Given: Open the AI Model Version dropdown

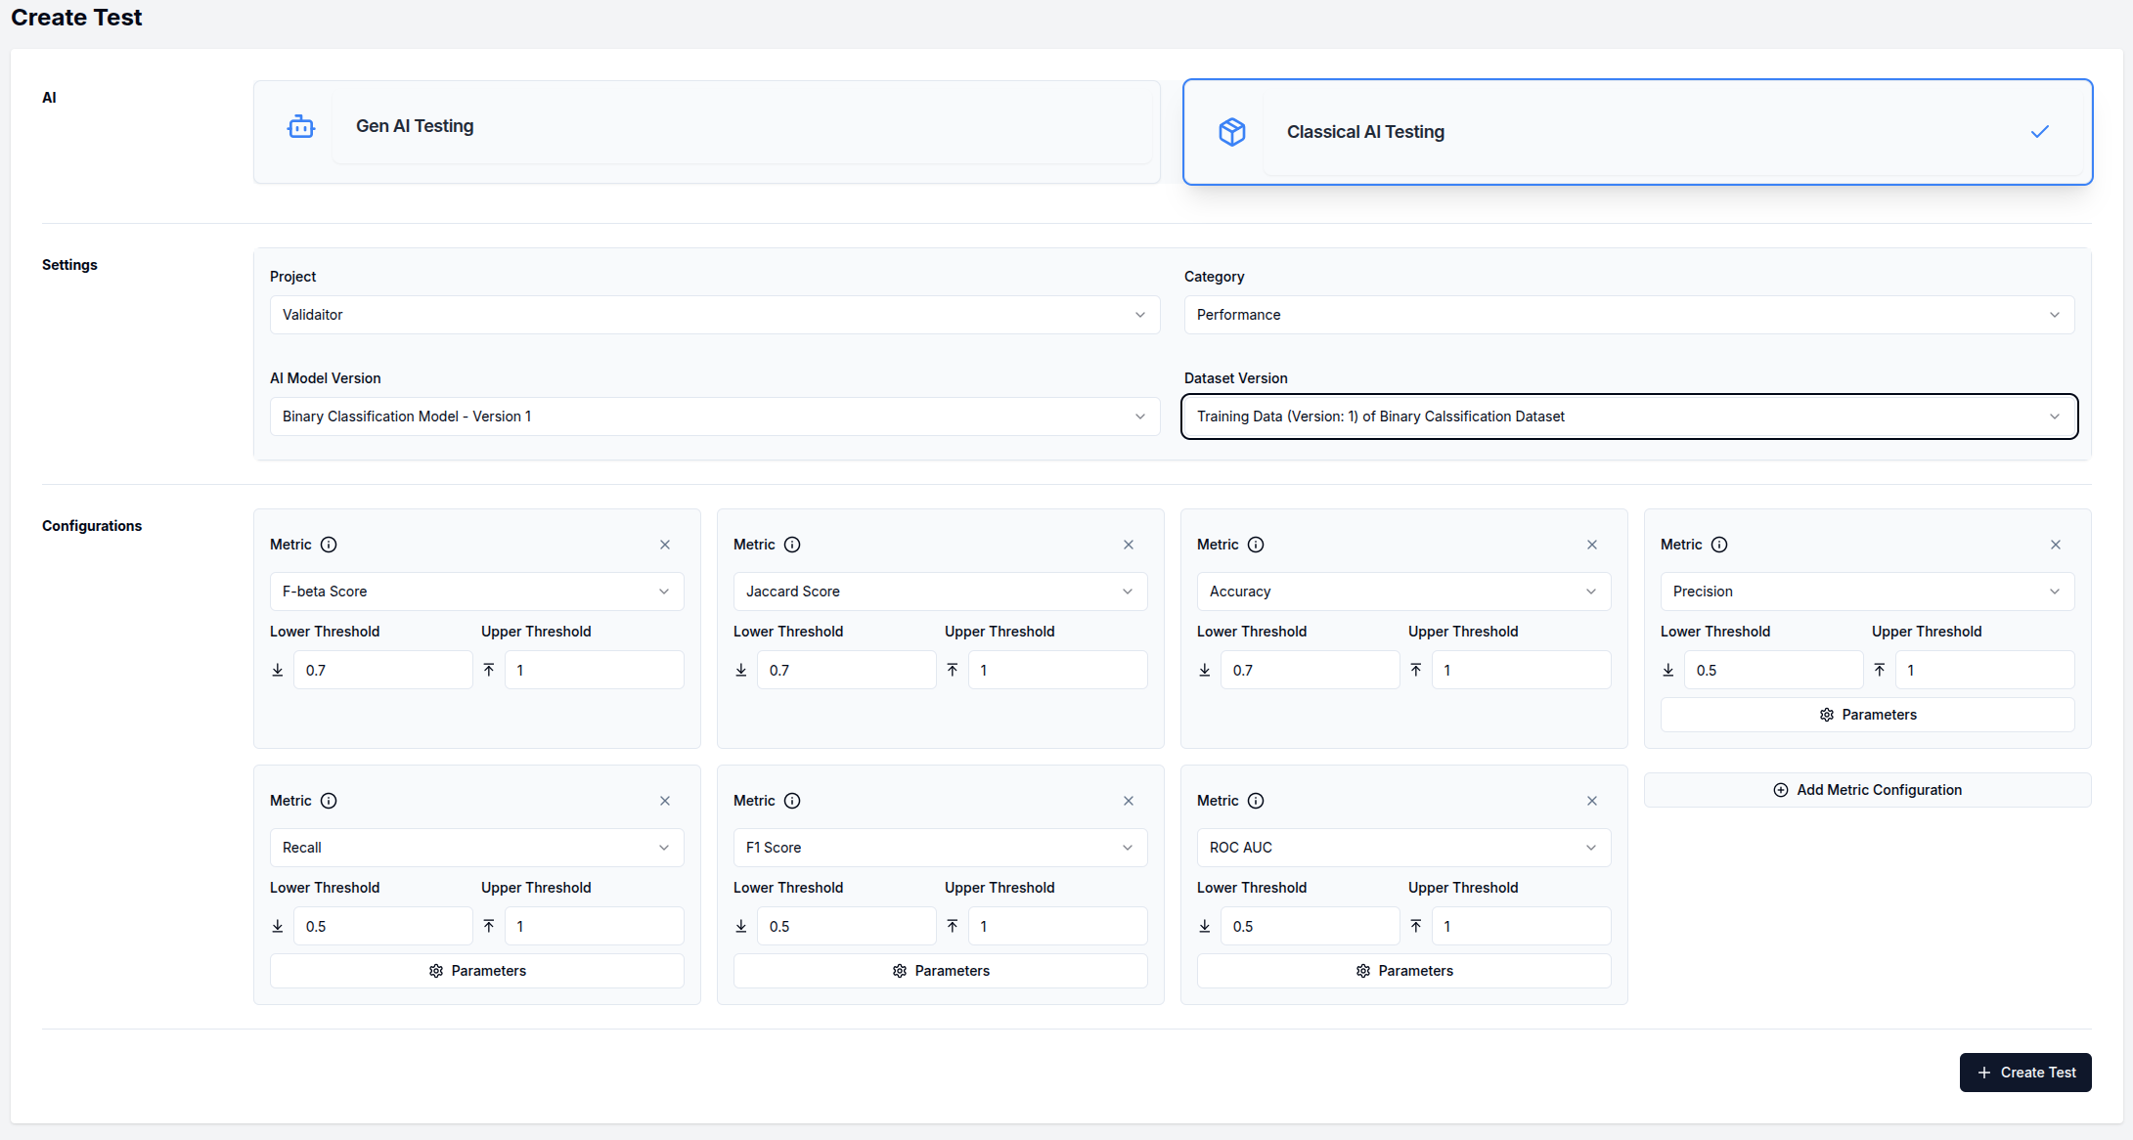Looking at the screenshot, I should 714,417.
